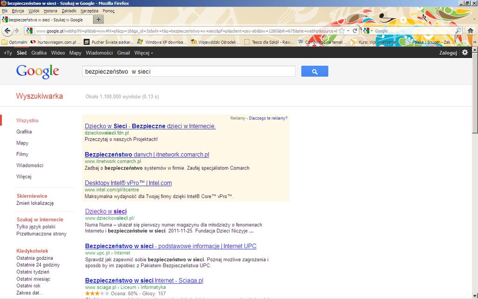The image size is (478, 299).
Task: Select Filmy filter in sidebar
Action: point(22,154)
